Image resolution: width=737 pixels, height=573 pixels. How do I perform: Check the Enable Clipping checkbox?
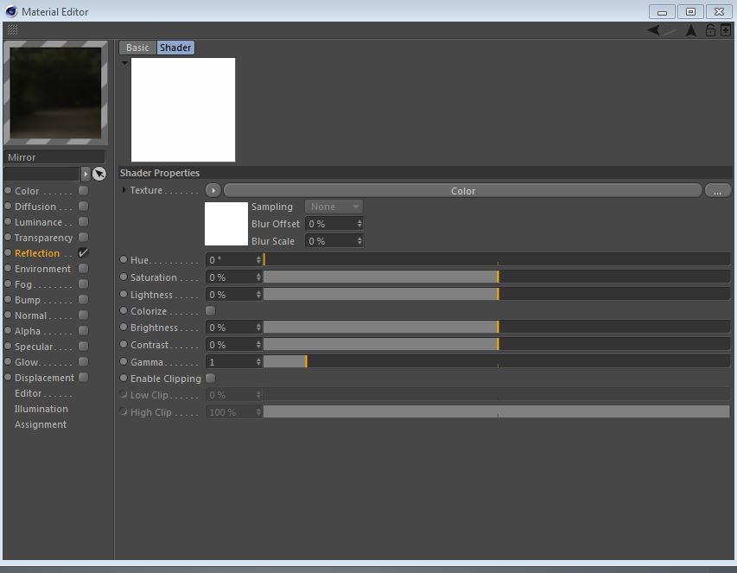pos(211,378)
